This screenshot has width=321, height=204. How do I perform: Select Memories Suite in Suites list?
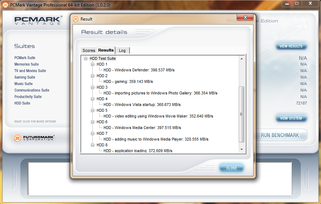(27, 64)
